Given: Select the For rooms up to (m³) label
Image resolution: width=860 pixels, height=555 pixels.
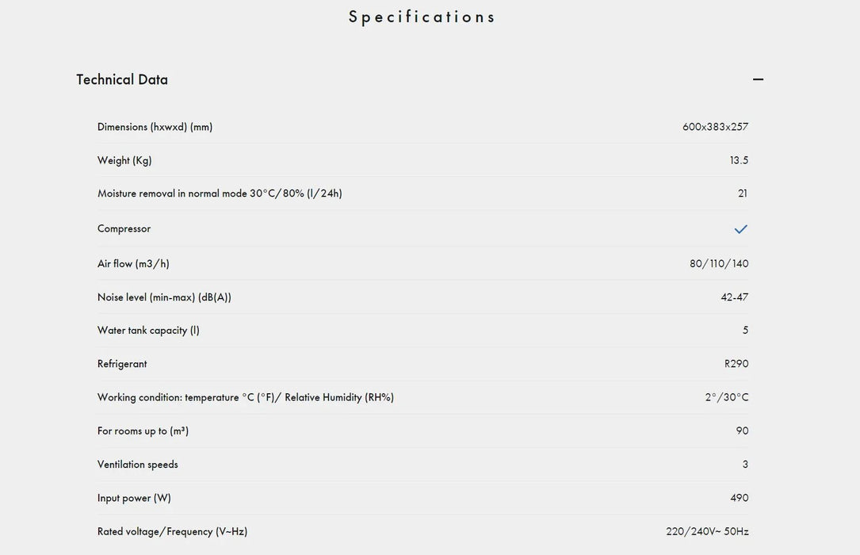Looking at the screenshot, I should click(x=143, y=431).
